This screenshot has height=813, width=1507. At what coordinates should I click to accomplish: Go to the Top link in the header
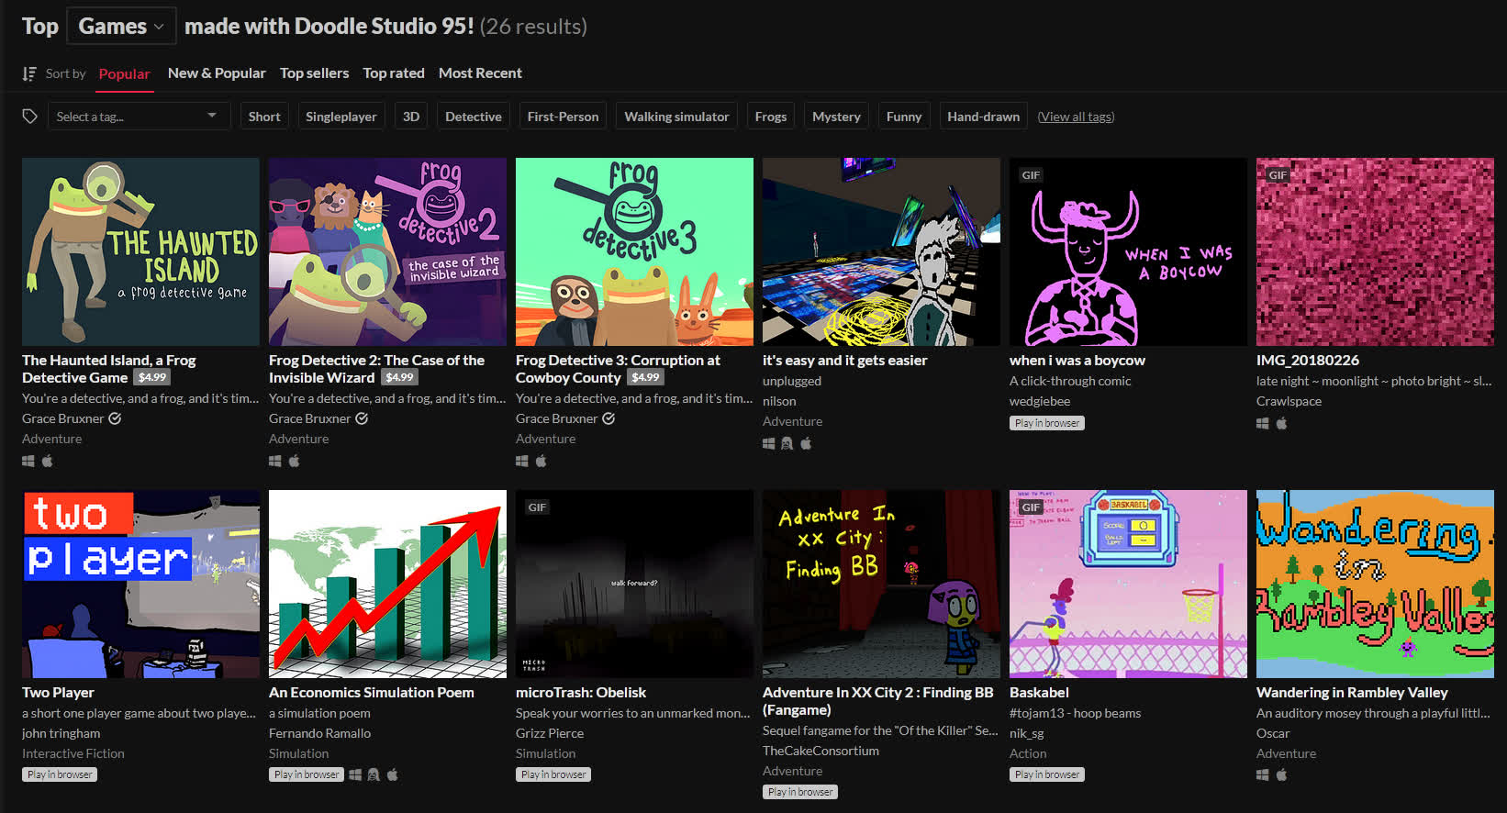tap(40, 27)
